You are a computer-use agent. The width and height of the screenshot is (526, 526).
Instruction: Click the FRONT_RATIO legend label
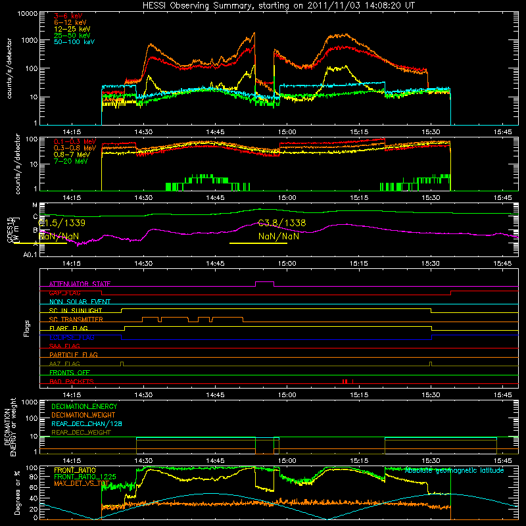[x=75, y=470]
